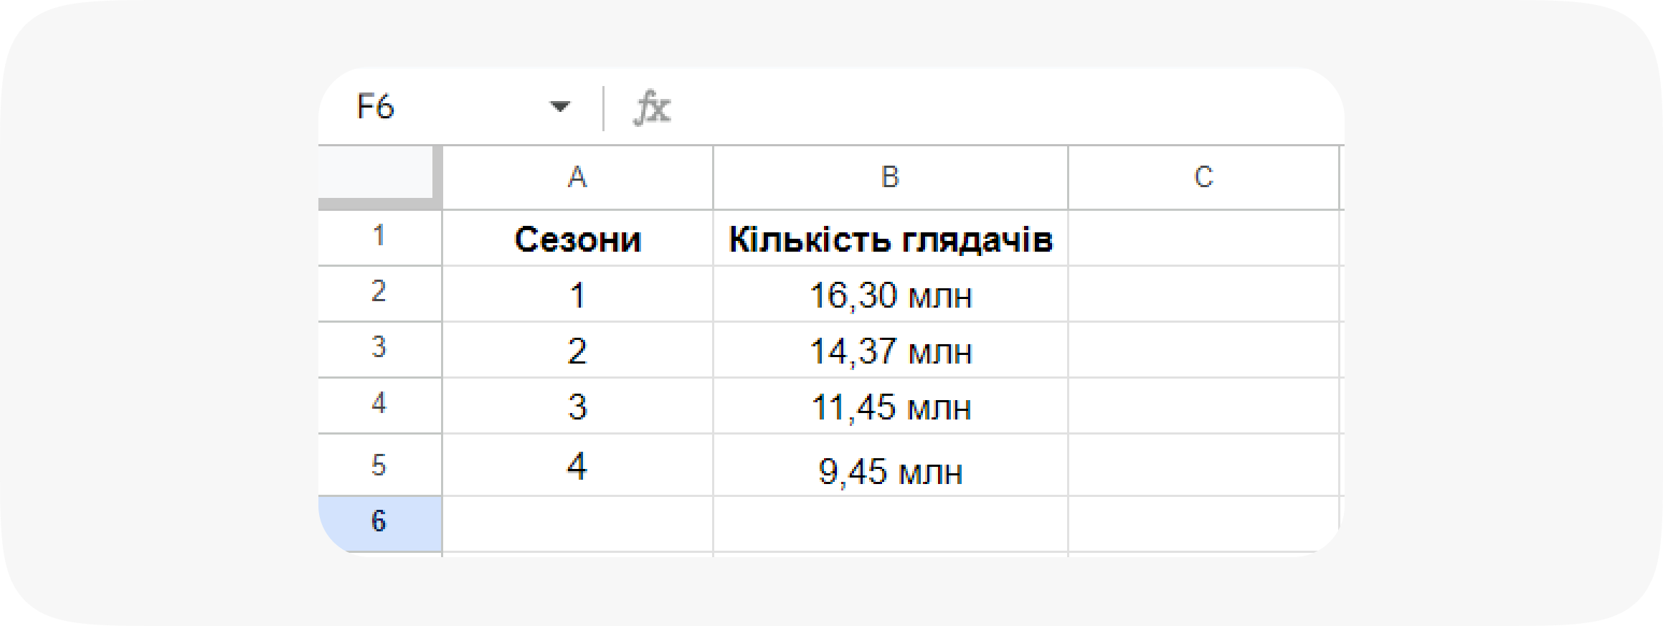Select cell B3 showing 14,37 млн
Image resolution: width=1663 pixels, height=626 pixels.
[x=889, y=351]
